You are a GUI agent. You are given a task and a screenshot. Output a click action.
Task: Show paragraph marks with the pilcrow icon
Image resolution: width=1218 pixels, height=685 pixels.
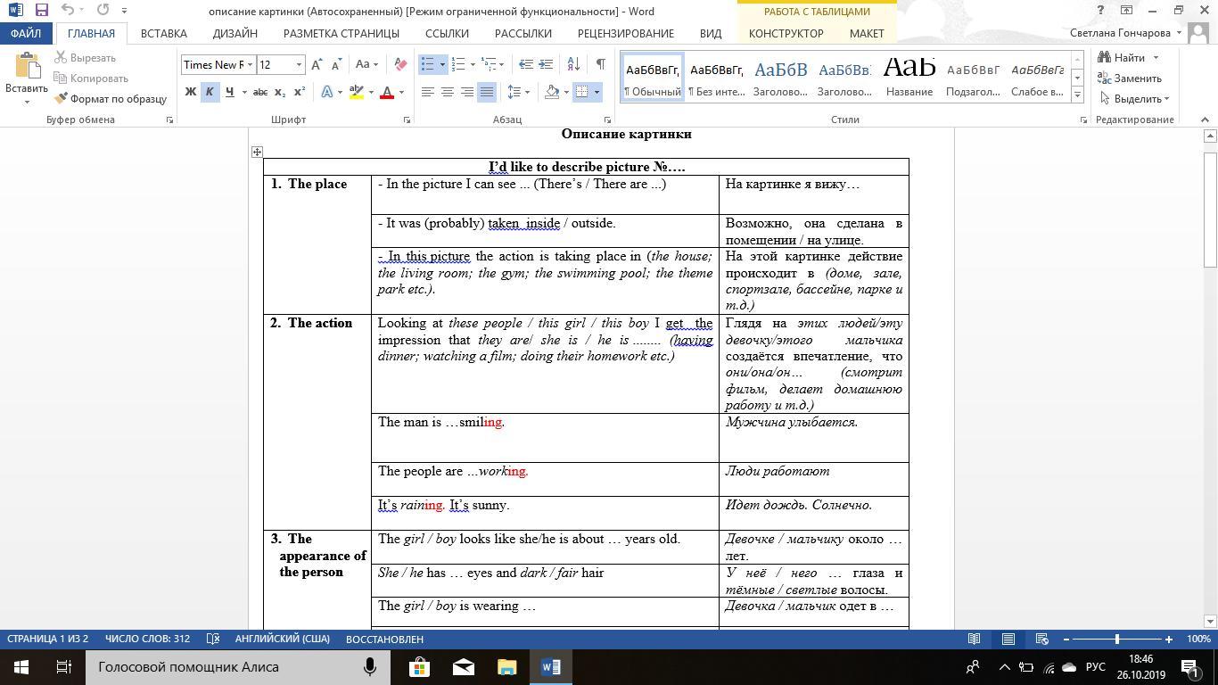[600, 64]
